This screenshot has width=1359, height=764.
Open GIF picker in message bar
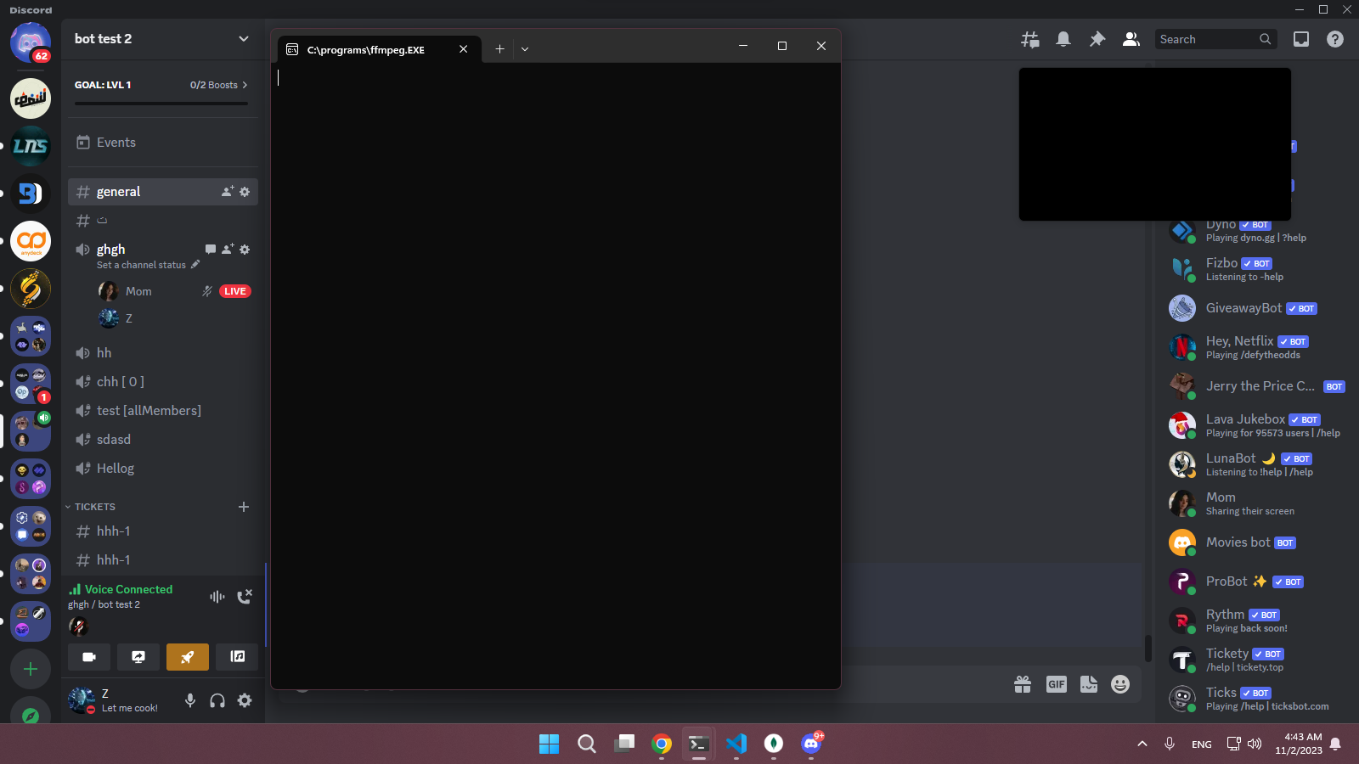(x=1056, y=684)
